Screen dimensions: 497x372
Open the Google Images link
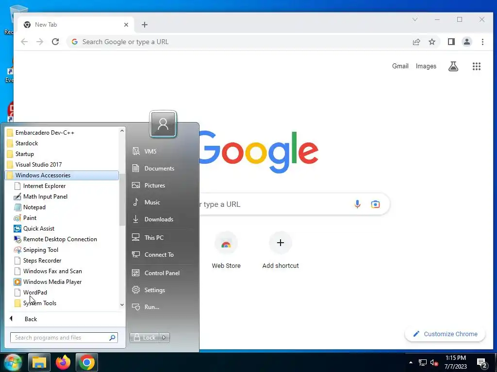pos(426,66)
